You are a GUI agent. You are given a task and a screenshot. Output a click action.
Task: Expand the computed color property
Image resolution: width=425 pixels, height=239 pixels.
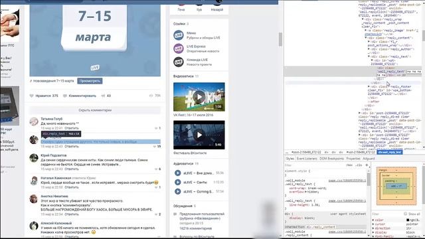click(373, 220)
